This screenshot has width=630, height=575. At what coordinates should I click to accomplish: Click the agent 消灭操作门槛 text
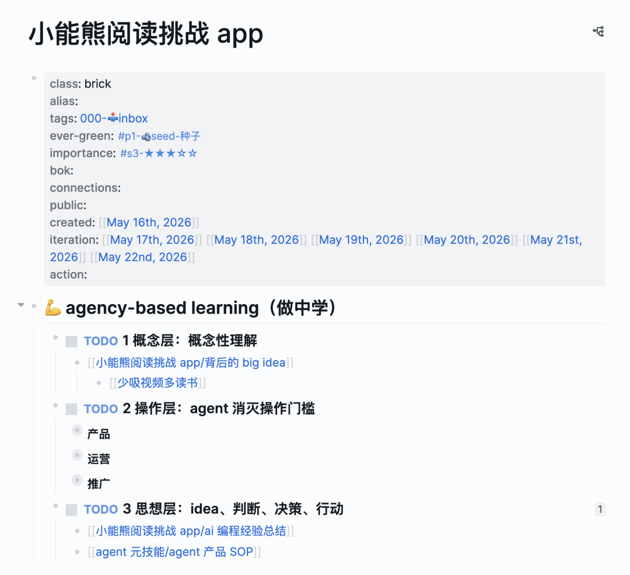point(253,409)
